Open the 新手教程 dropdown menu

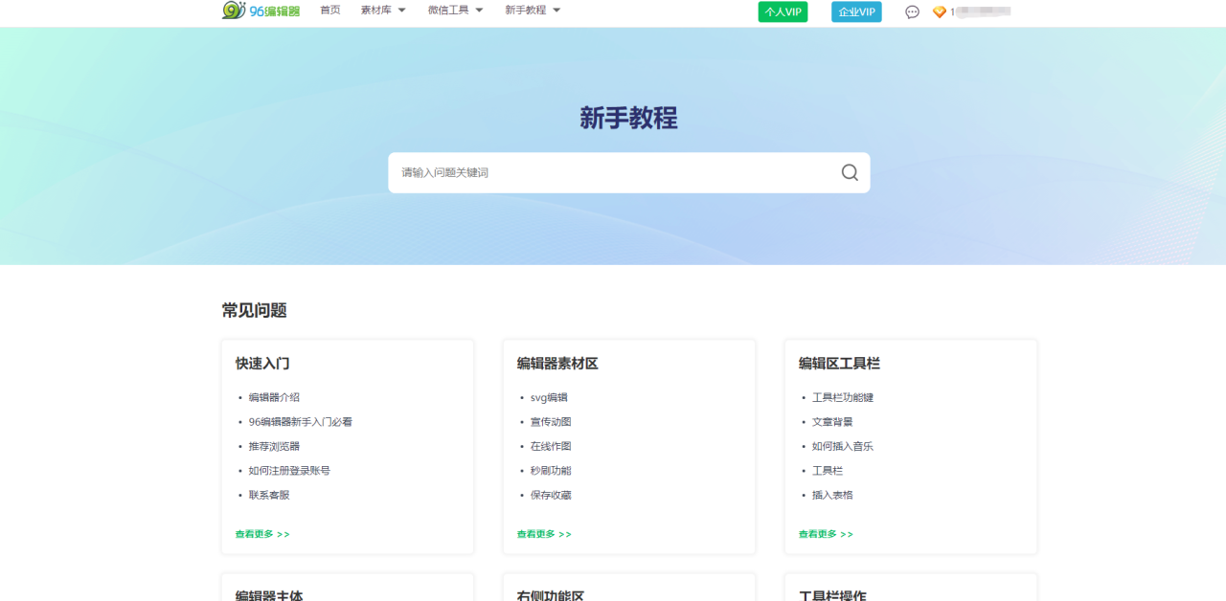coord(533,11)
